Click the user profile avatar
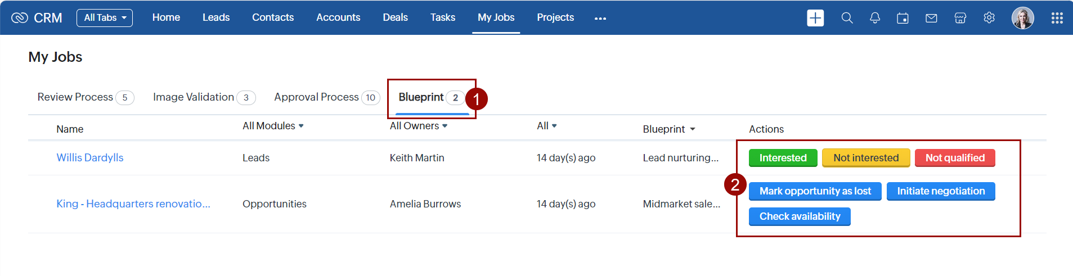 point(1022,18)
